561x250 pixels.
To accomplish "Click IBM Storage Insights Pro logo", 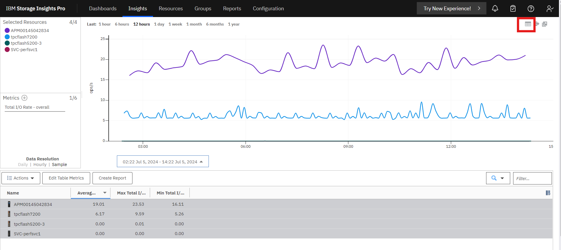I will [36, 9].
